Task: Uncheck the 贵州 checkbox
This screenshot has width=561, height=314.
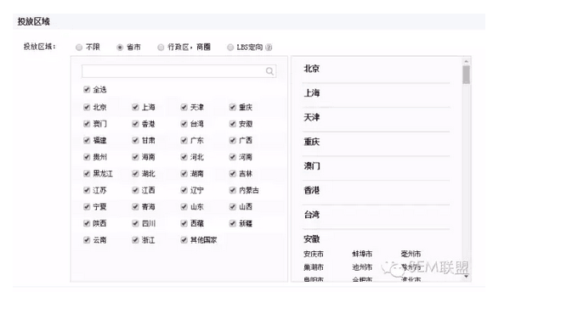Action: click(87, 157)
